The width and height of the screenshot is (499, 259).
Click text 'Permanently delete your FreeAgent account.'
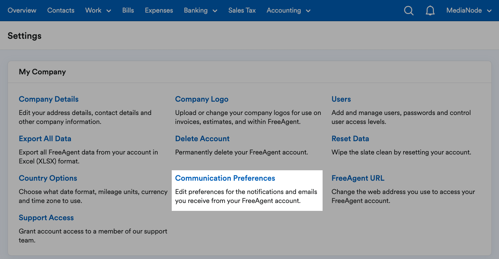pos(242,152)
